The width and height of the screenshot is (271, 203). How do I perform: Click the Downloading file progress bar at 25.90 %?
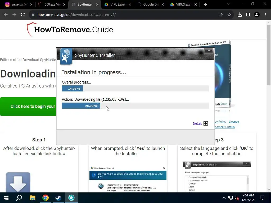[x=135, y=106]
